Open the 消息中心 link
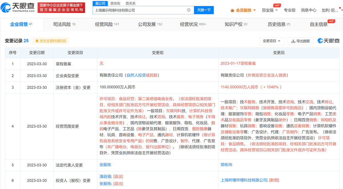The height and width of the screenshot is (189, 343). (x=308, y=10)
